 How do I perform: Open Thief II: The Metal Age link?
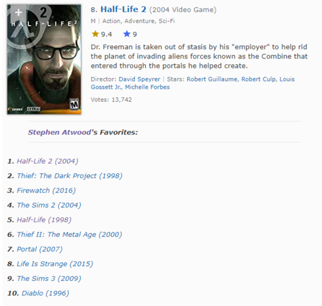point(70,234)
